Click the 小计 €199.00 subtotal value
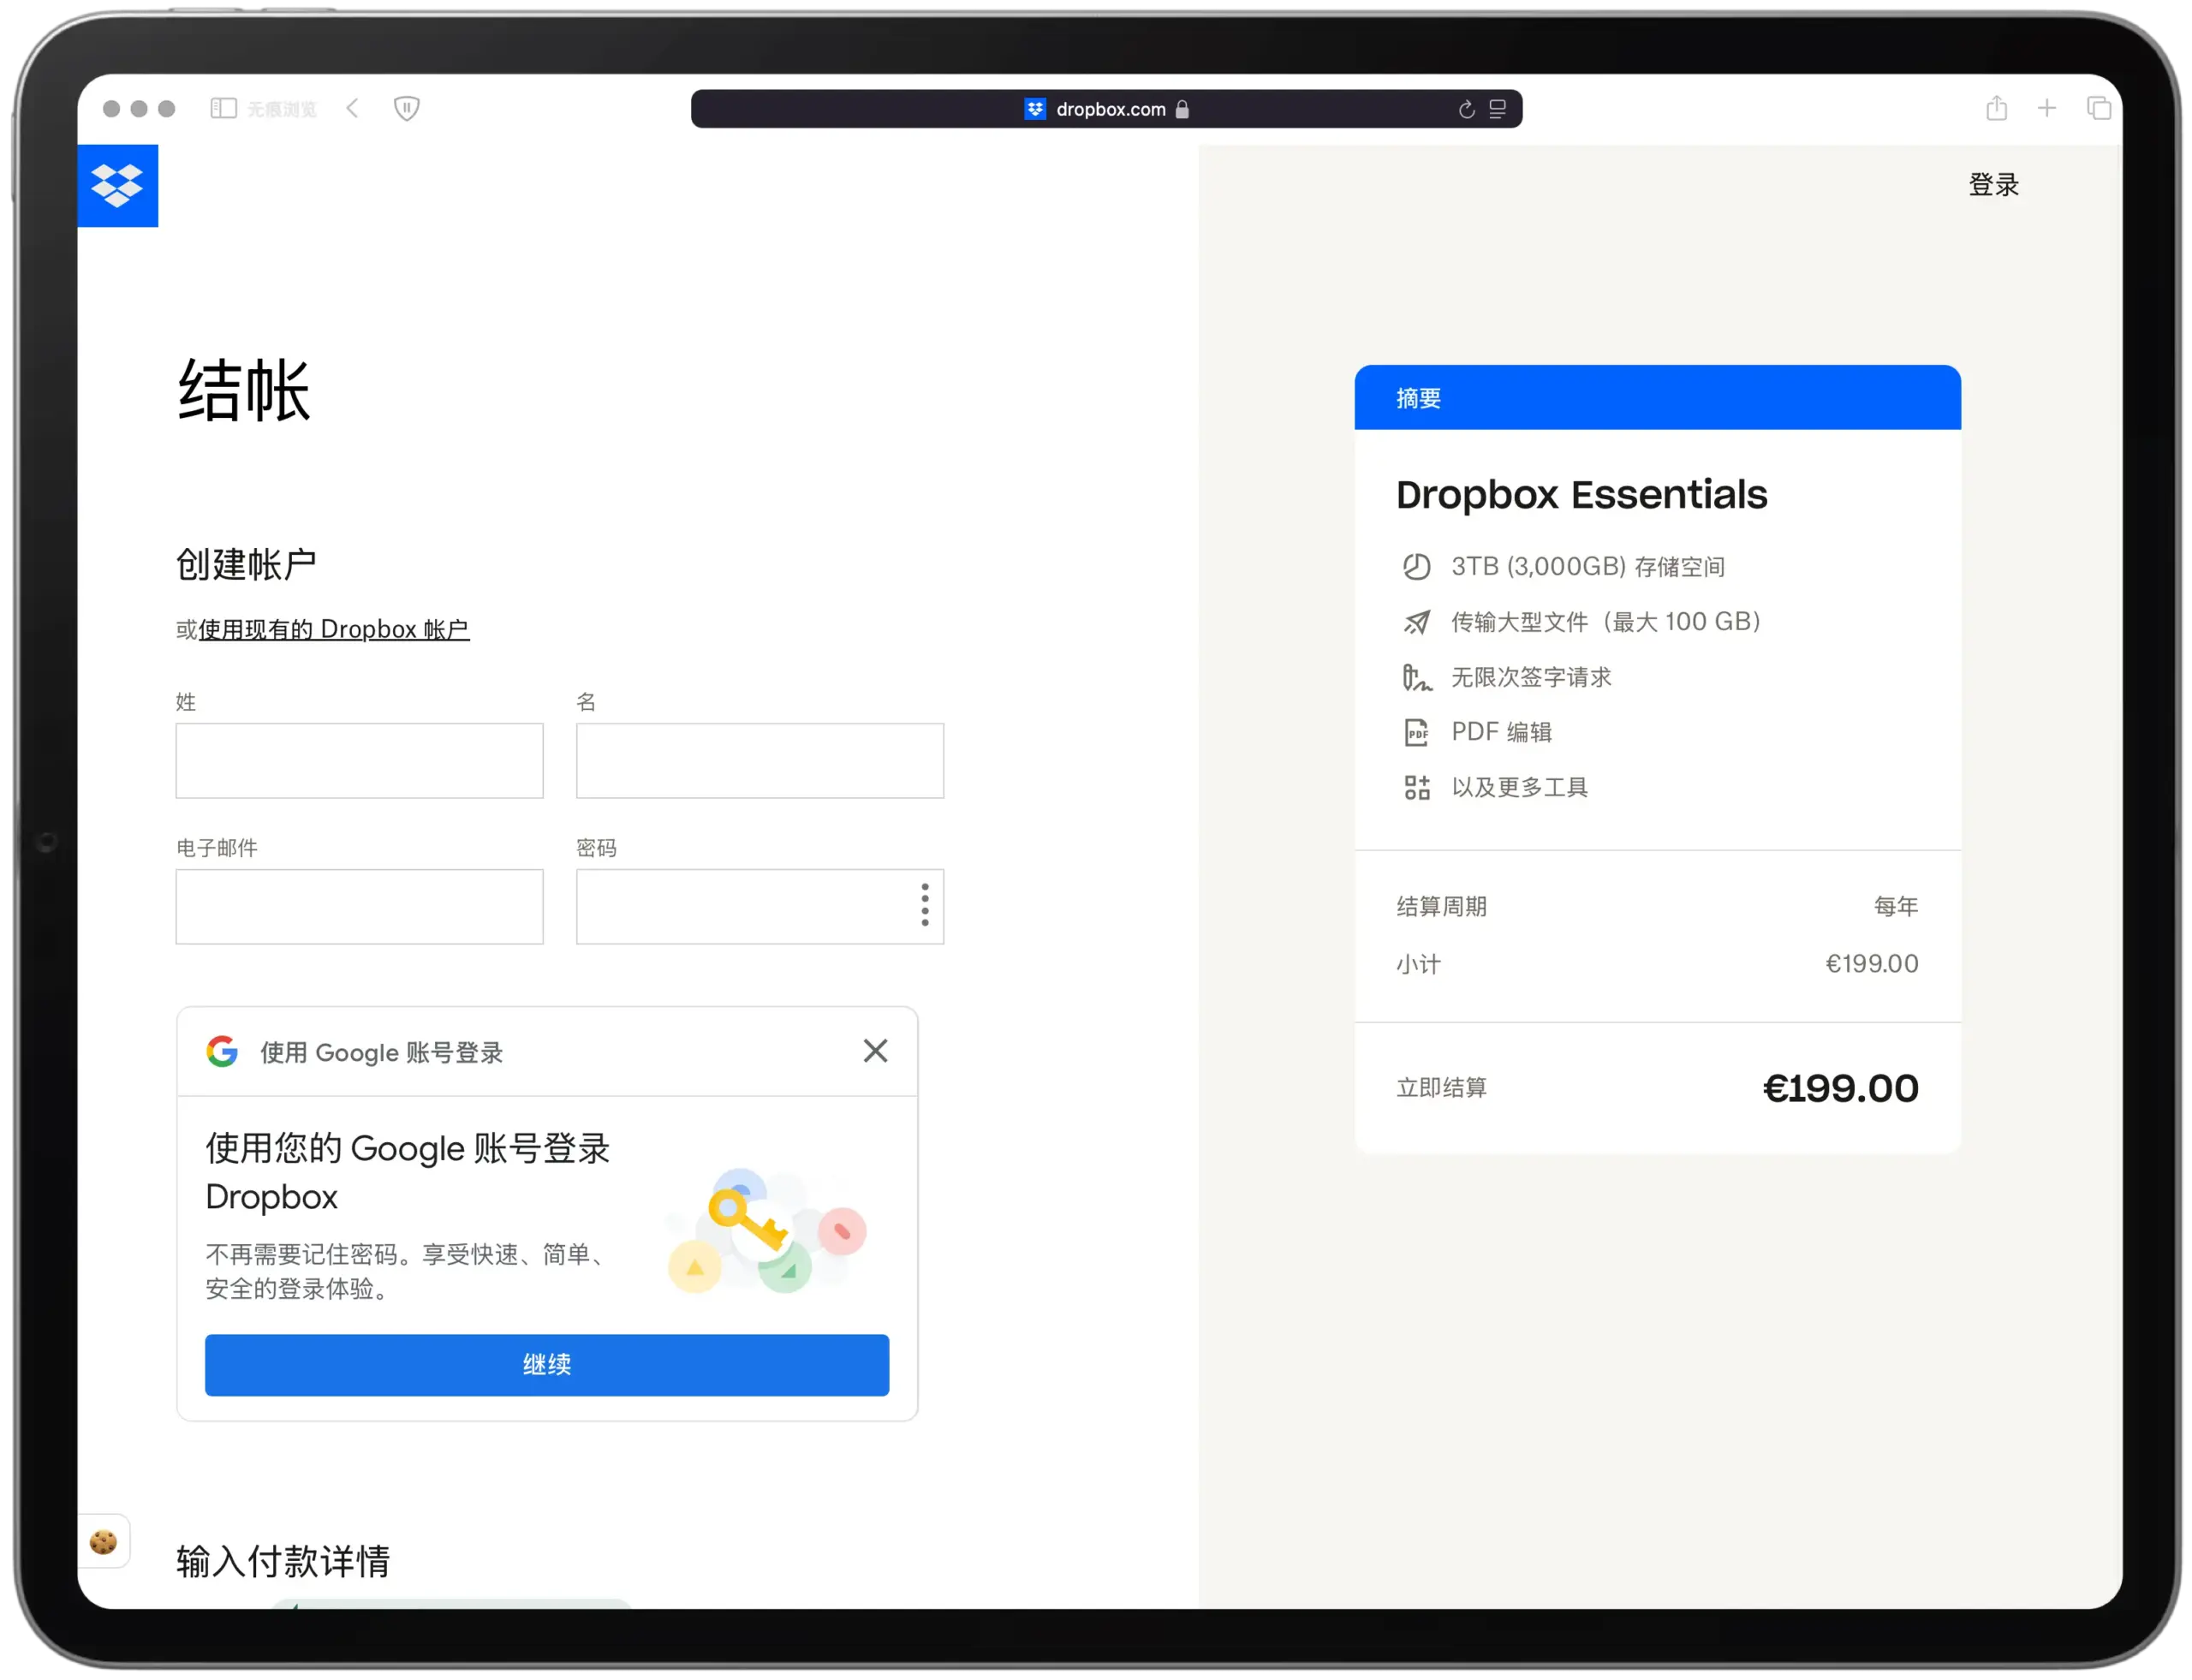This screenshot has height=1680, width=2192. click(x=1871, y=964)
